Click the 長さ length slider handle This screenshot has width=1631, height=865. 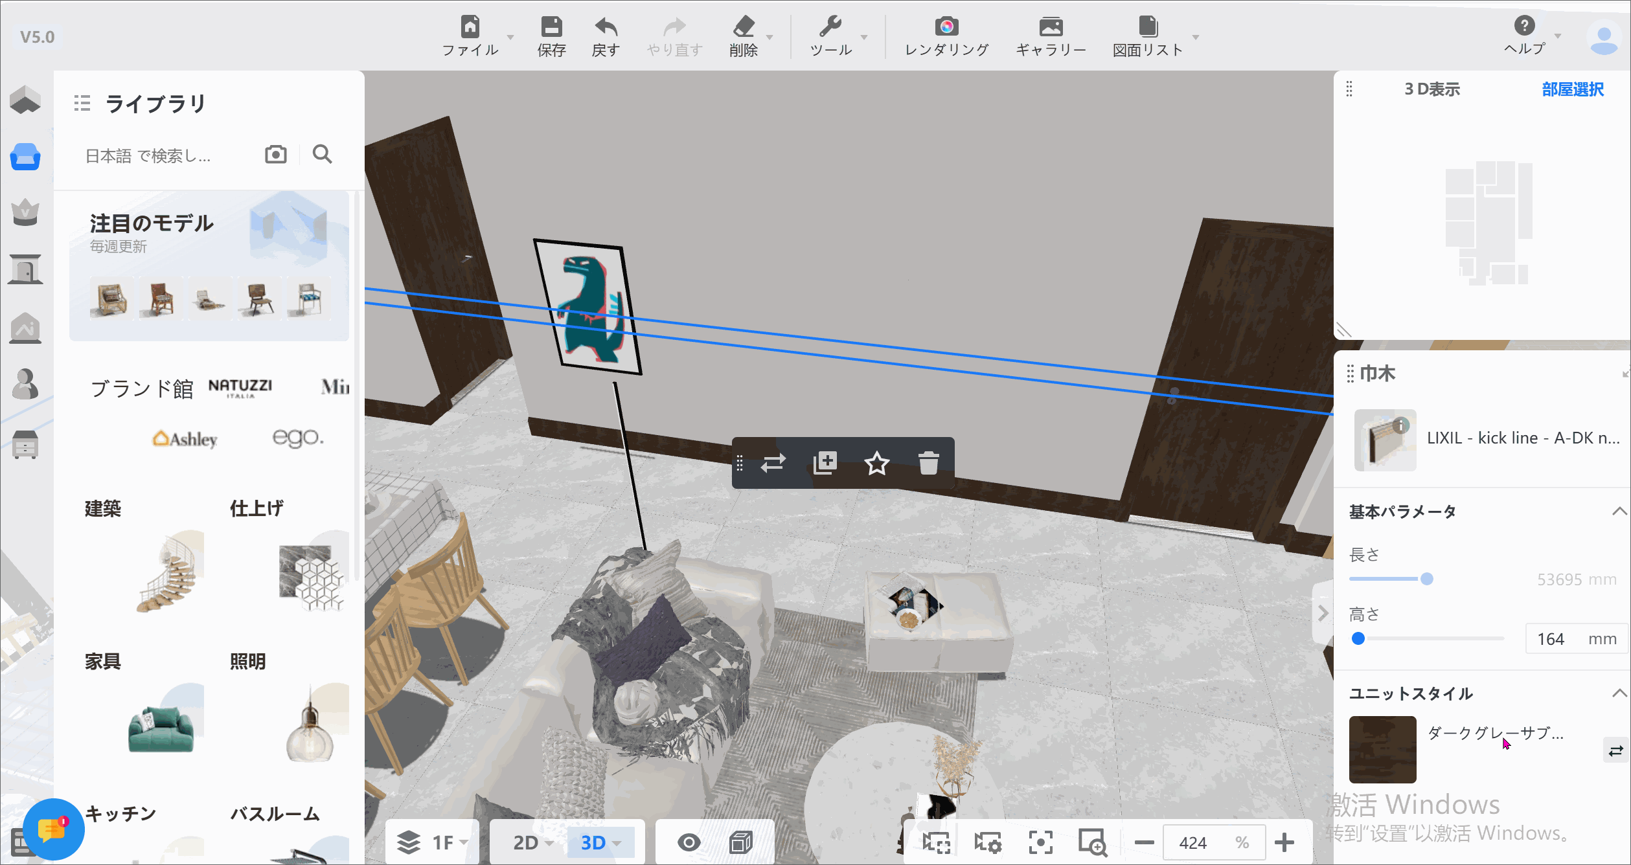click(x=1426, y=579)
